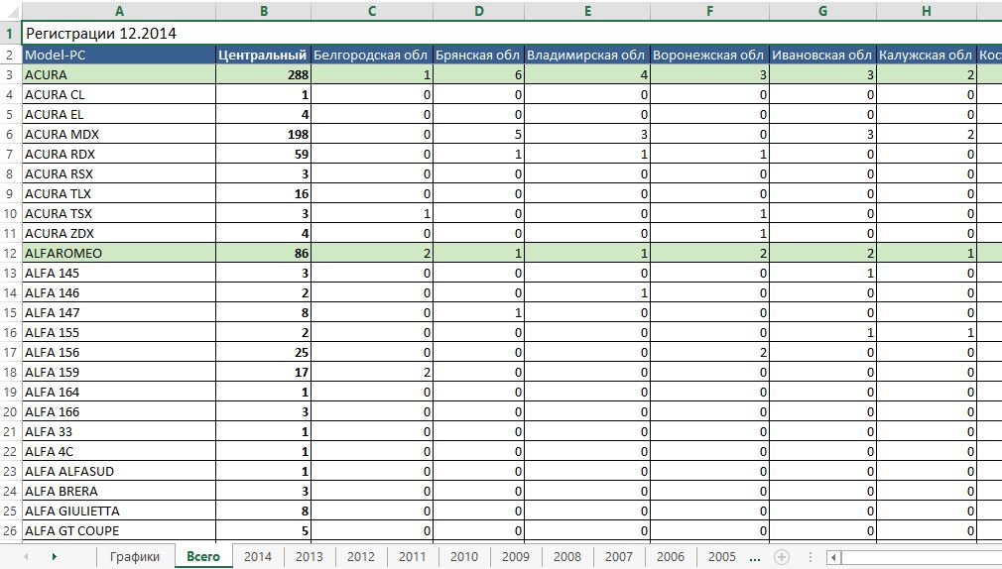Click the 'Ивановская обл' header cell
The height and width of the screenshot is (569, 1002).
[822, 55]
